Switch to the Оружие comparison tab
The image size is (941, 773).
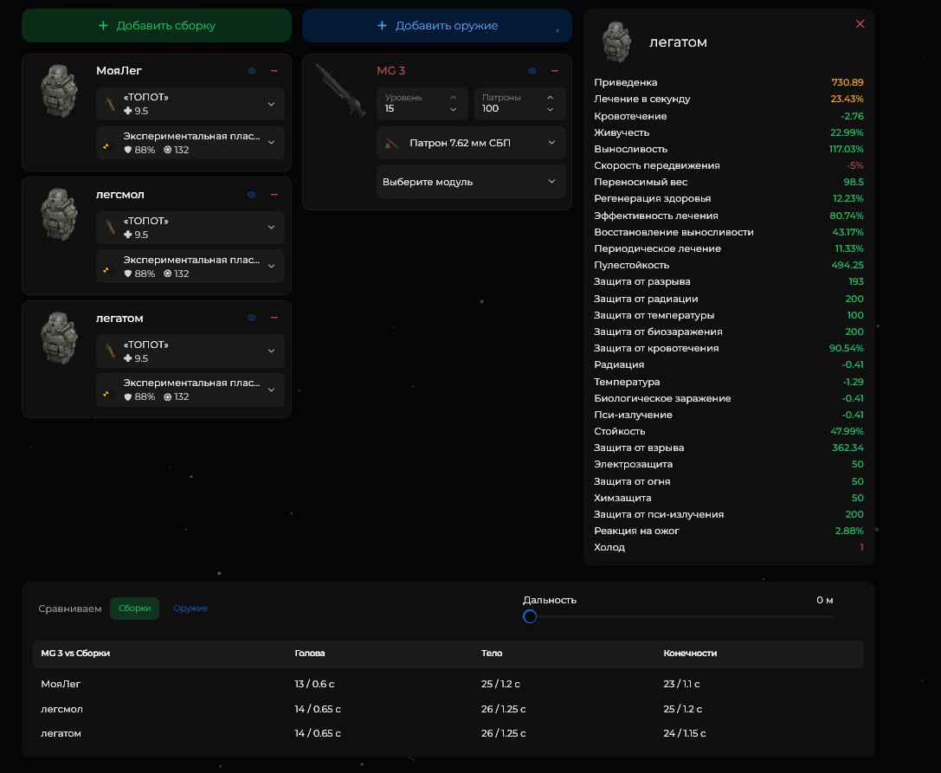pyautogui.click(x=190, y=608)
